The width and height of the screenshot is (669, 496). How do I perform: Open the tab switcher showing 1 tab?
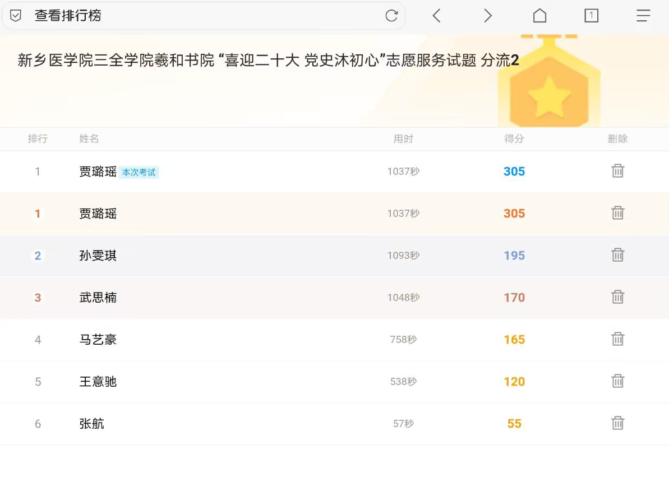pos(591,16)
